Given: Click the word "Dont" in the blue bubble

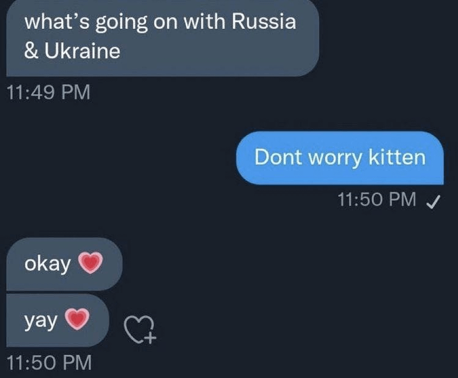Looking at the screenshot, I should [275, 157].
